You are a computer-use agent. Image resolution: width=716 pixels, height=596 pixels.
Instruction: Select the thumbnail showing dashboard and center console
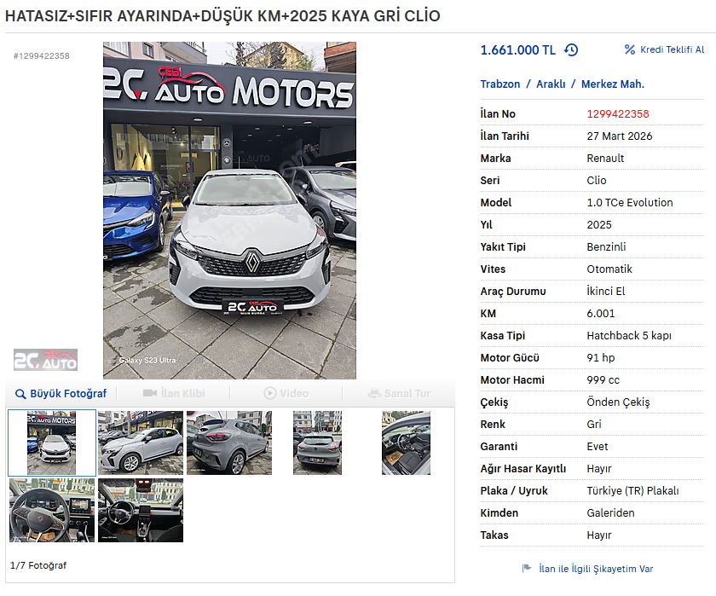click(141, 510)
